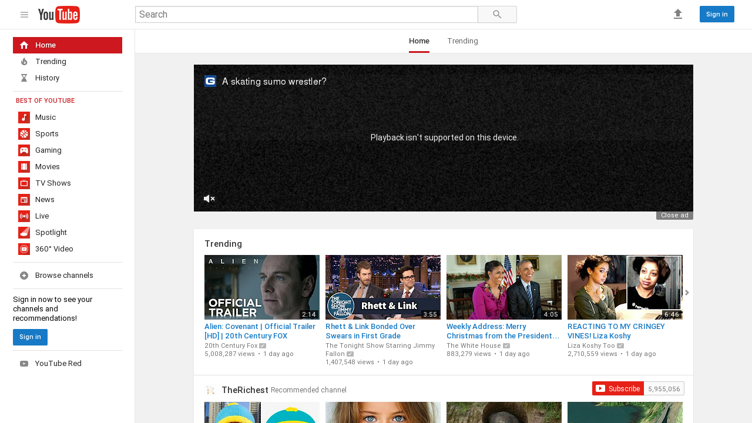
Task: Click the 360° Video icon
Action: pos(24,249)
